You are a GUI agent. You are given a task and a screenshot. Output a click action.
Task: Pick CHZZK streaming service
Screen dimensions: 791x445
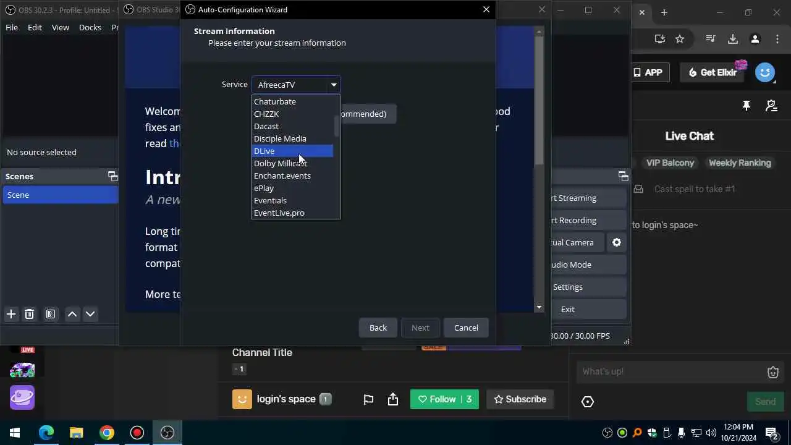click(x=293, y=114)
